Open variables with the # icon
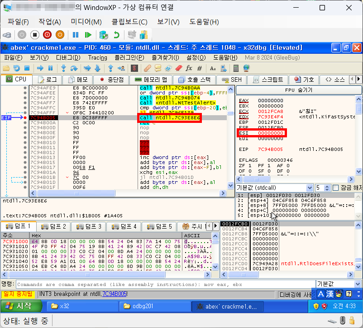 coord(199,68)
